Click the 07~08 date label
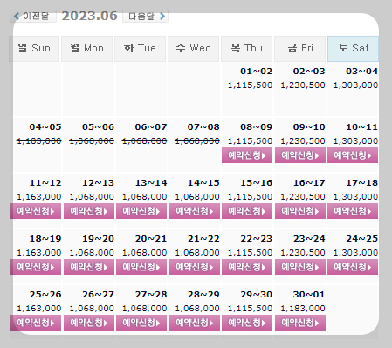The width and height of the screenshot is (392, 348). 203,127
